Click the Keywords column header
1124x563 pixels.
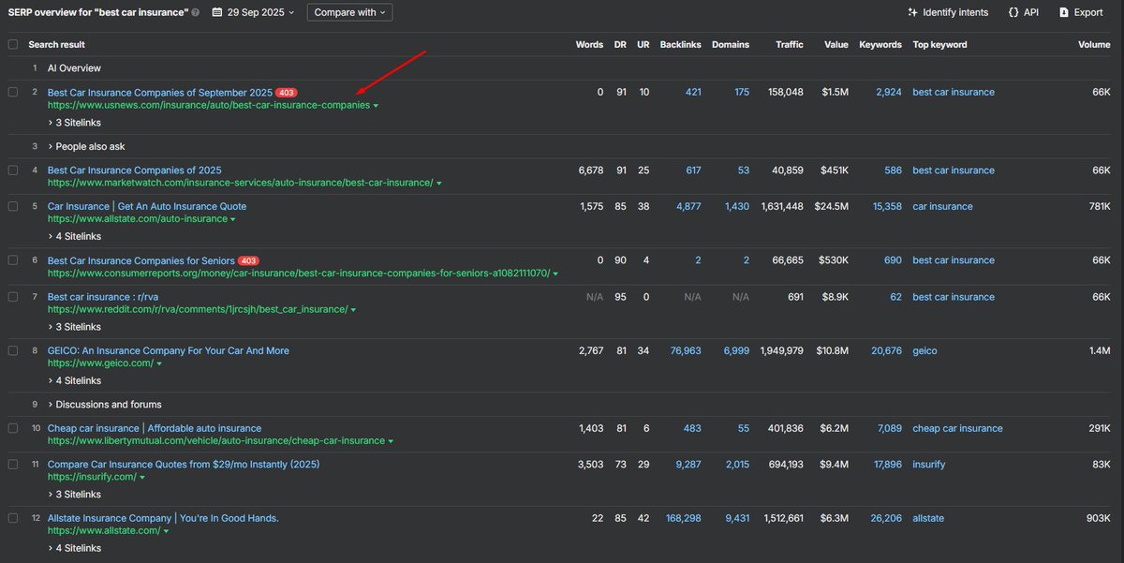[880, 44]
